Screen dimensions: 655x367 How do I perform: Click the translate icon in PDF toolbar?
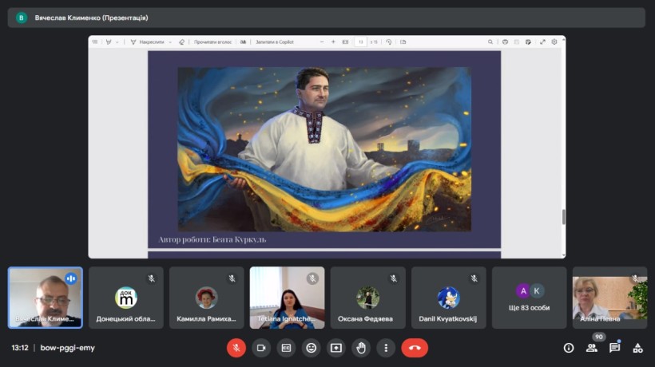point(243,42)
